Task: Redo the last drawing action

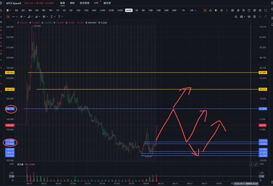Action: point(265,17)
